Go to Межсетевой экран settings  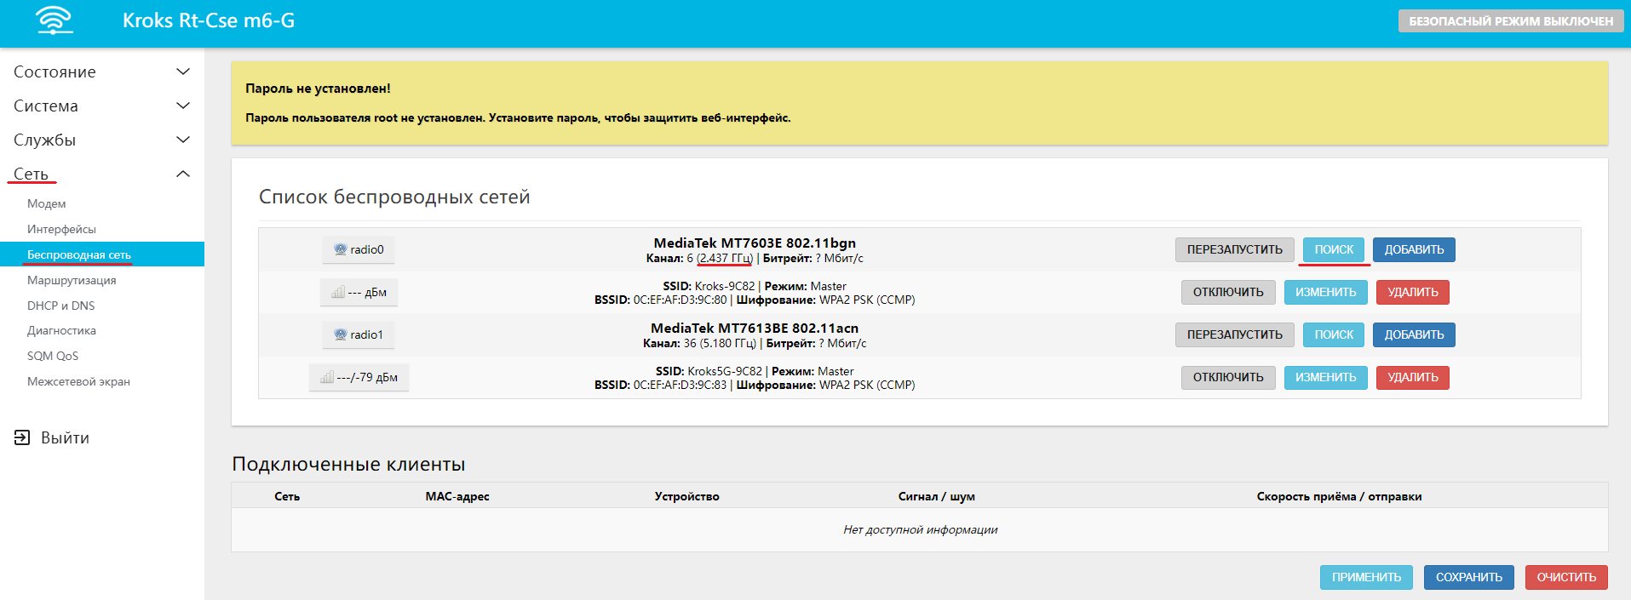click(x=78, y=381)
